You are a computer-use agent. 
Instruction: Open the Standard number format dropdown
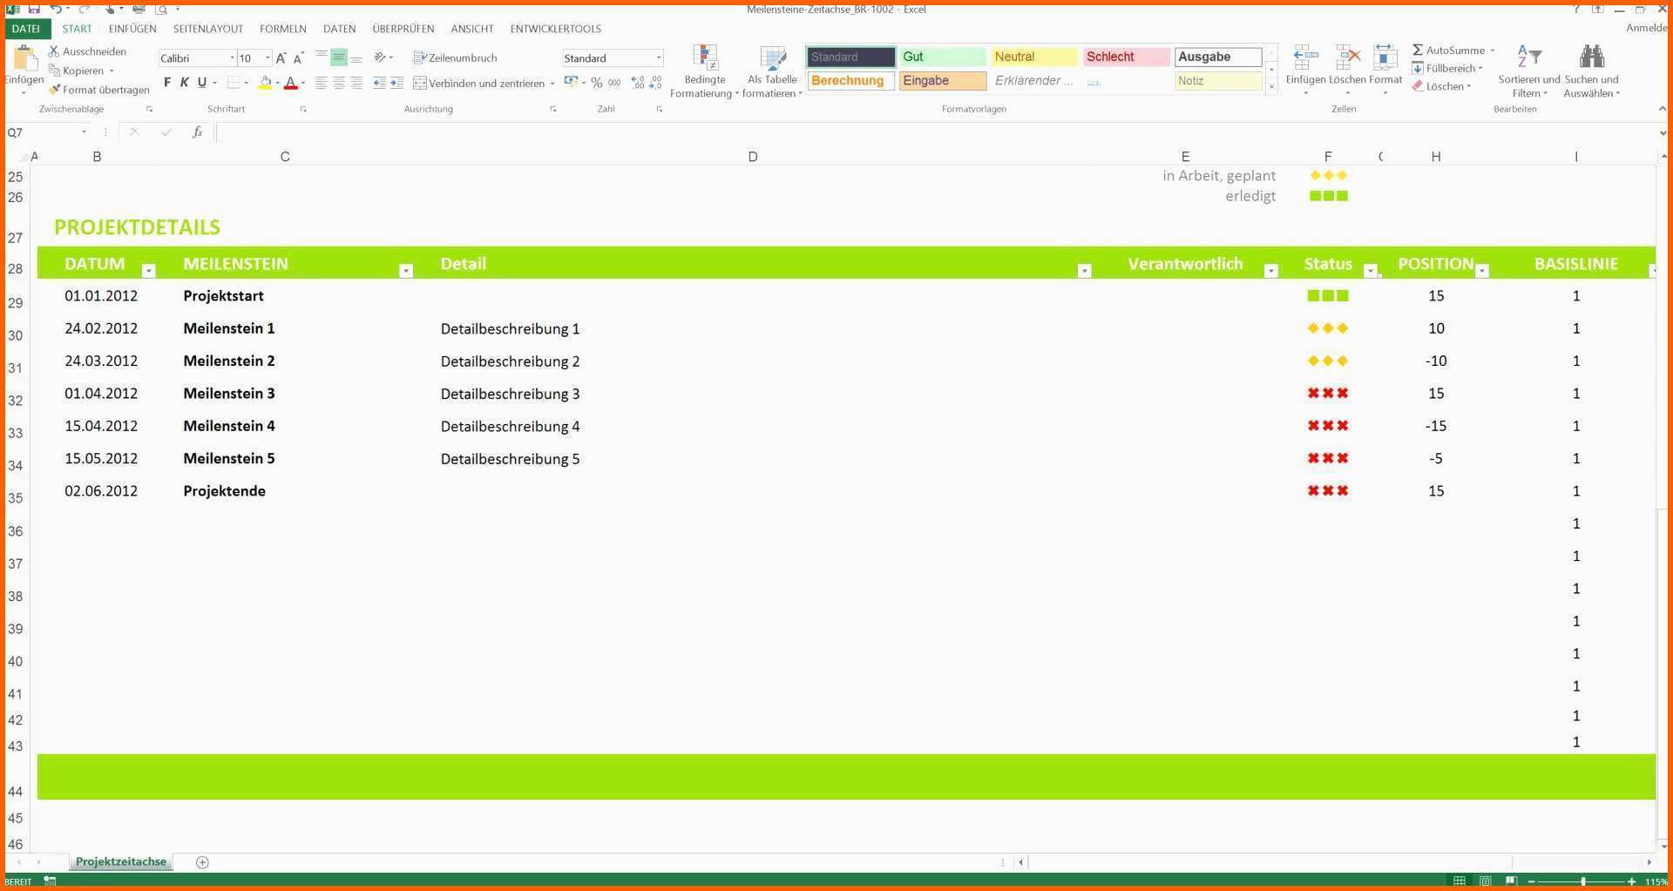(659, 58)
